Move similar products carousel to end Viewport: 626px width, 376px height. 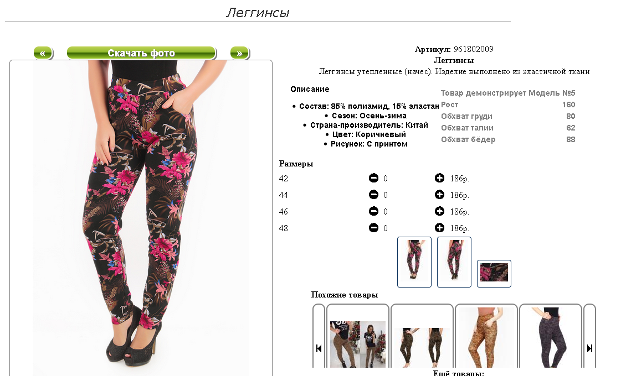589,348
